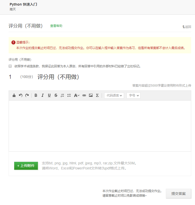Open the formula sigma tool
The width and height of the screenshot is (195, 205).
click(97, 96)
